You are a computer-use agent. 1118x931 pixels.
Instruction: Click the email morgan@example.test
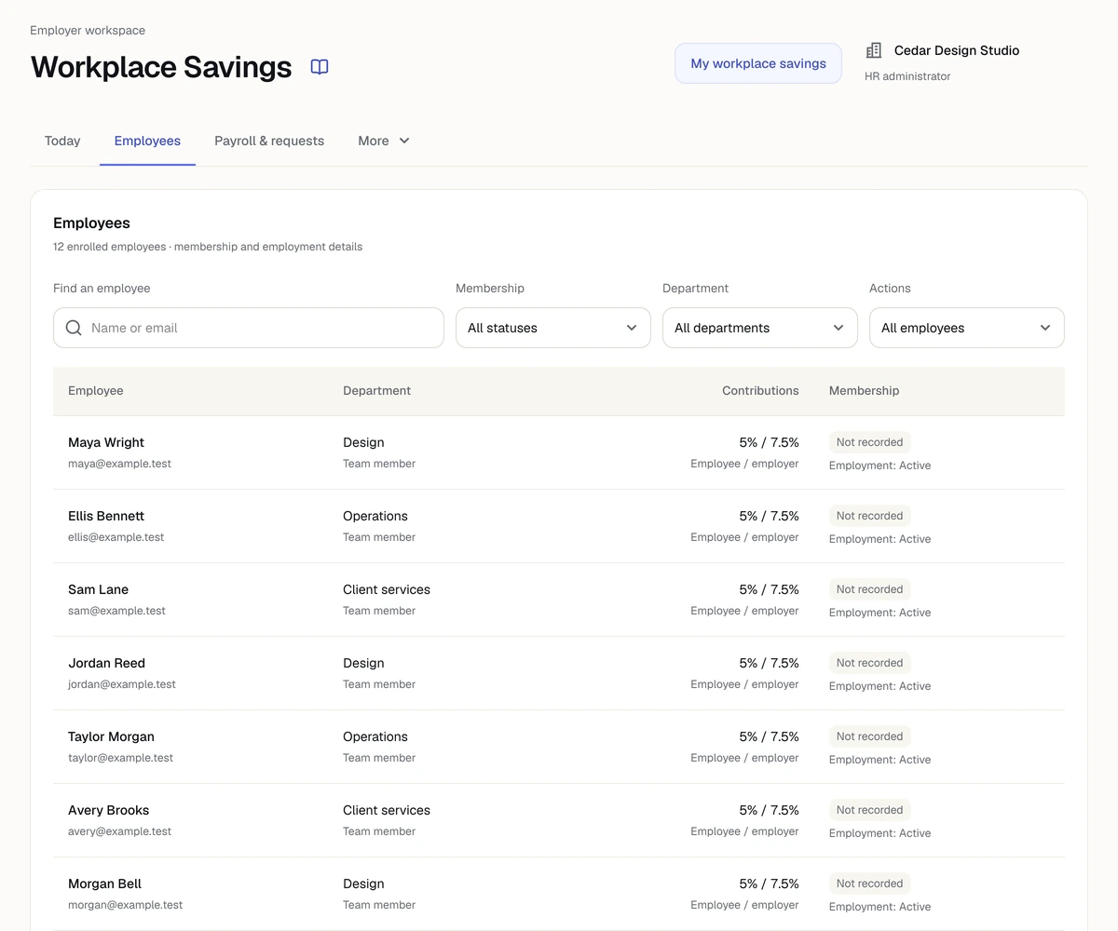pyautogui.click(x=125, y=905)
